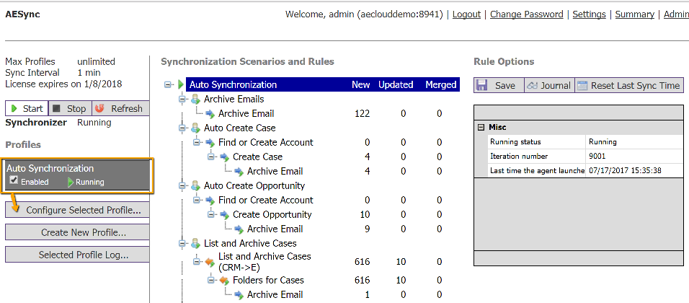Click the arrow icon of Create Case rule
The height and width of the screenshot is (303, 689).
point(225,157)
